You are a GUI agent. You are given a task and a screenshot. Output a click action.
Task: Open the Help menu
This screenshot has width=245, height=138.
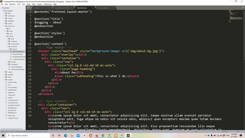pyautogui.click(x=55, y=4)
